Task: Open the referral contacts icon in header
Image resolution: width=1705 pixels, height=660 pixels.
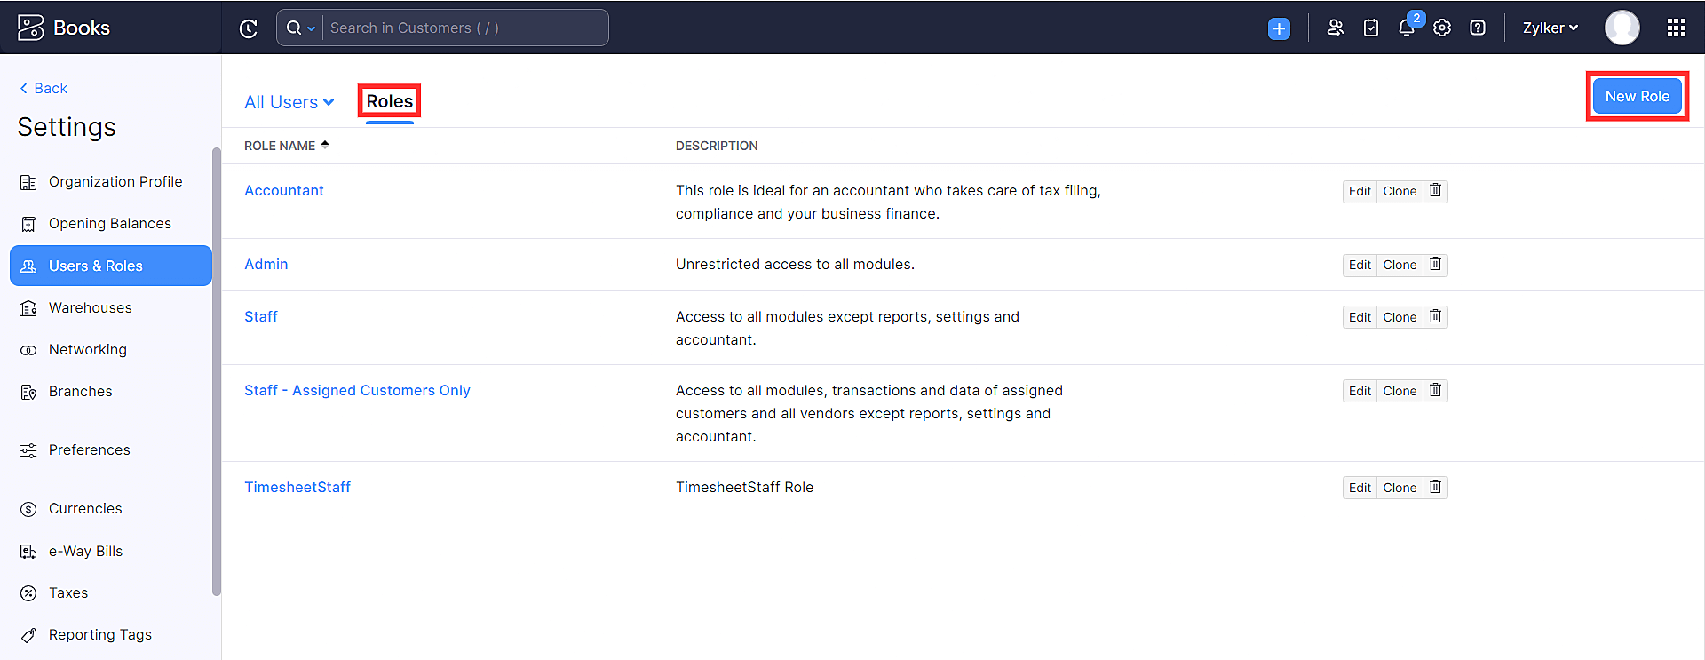Action: point(1335,28)
